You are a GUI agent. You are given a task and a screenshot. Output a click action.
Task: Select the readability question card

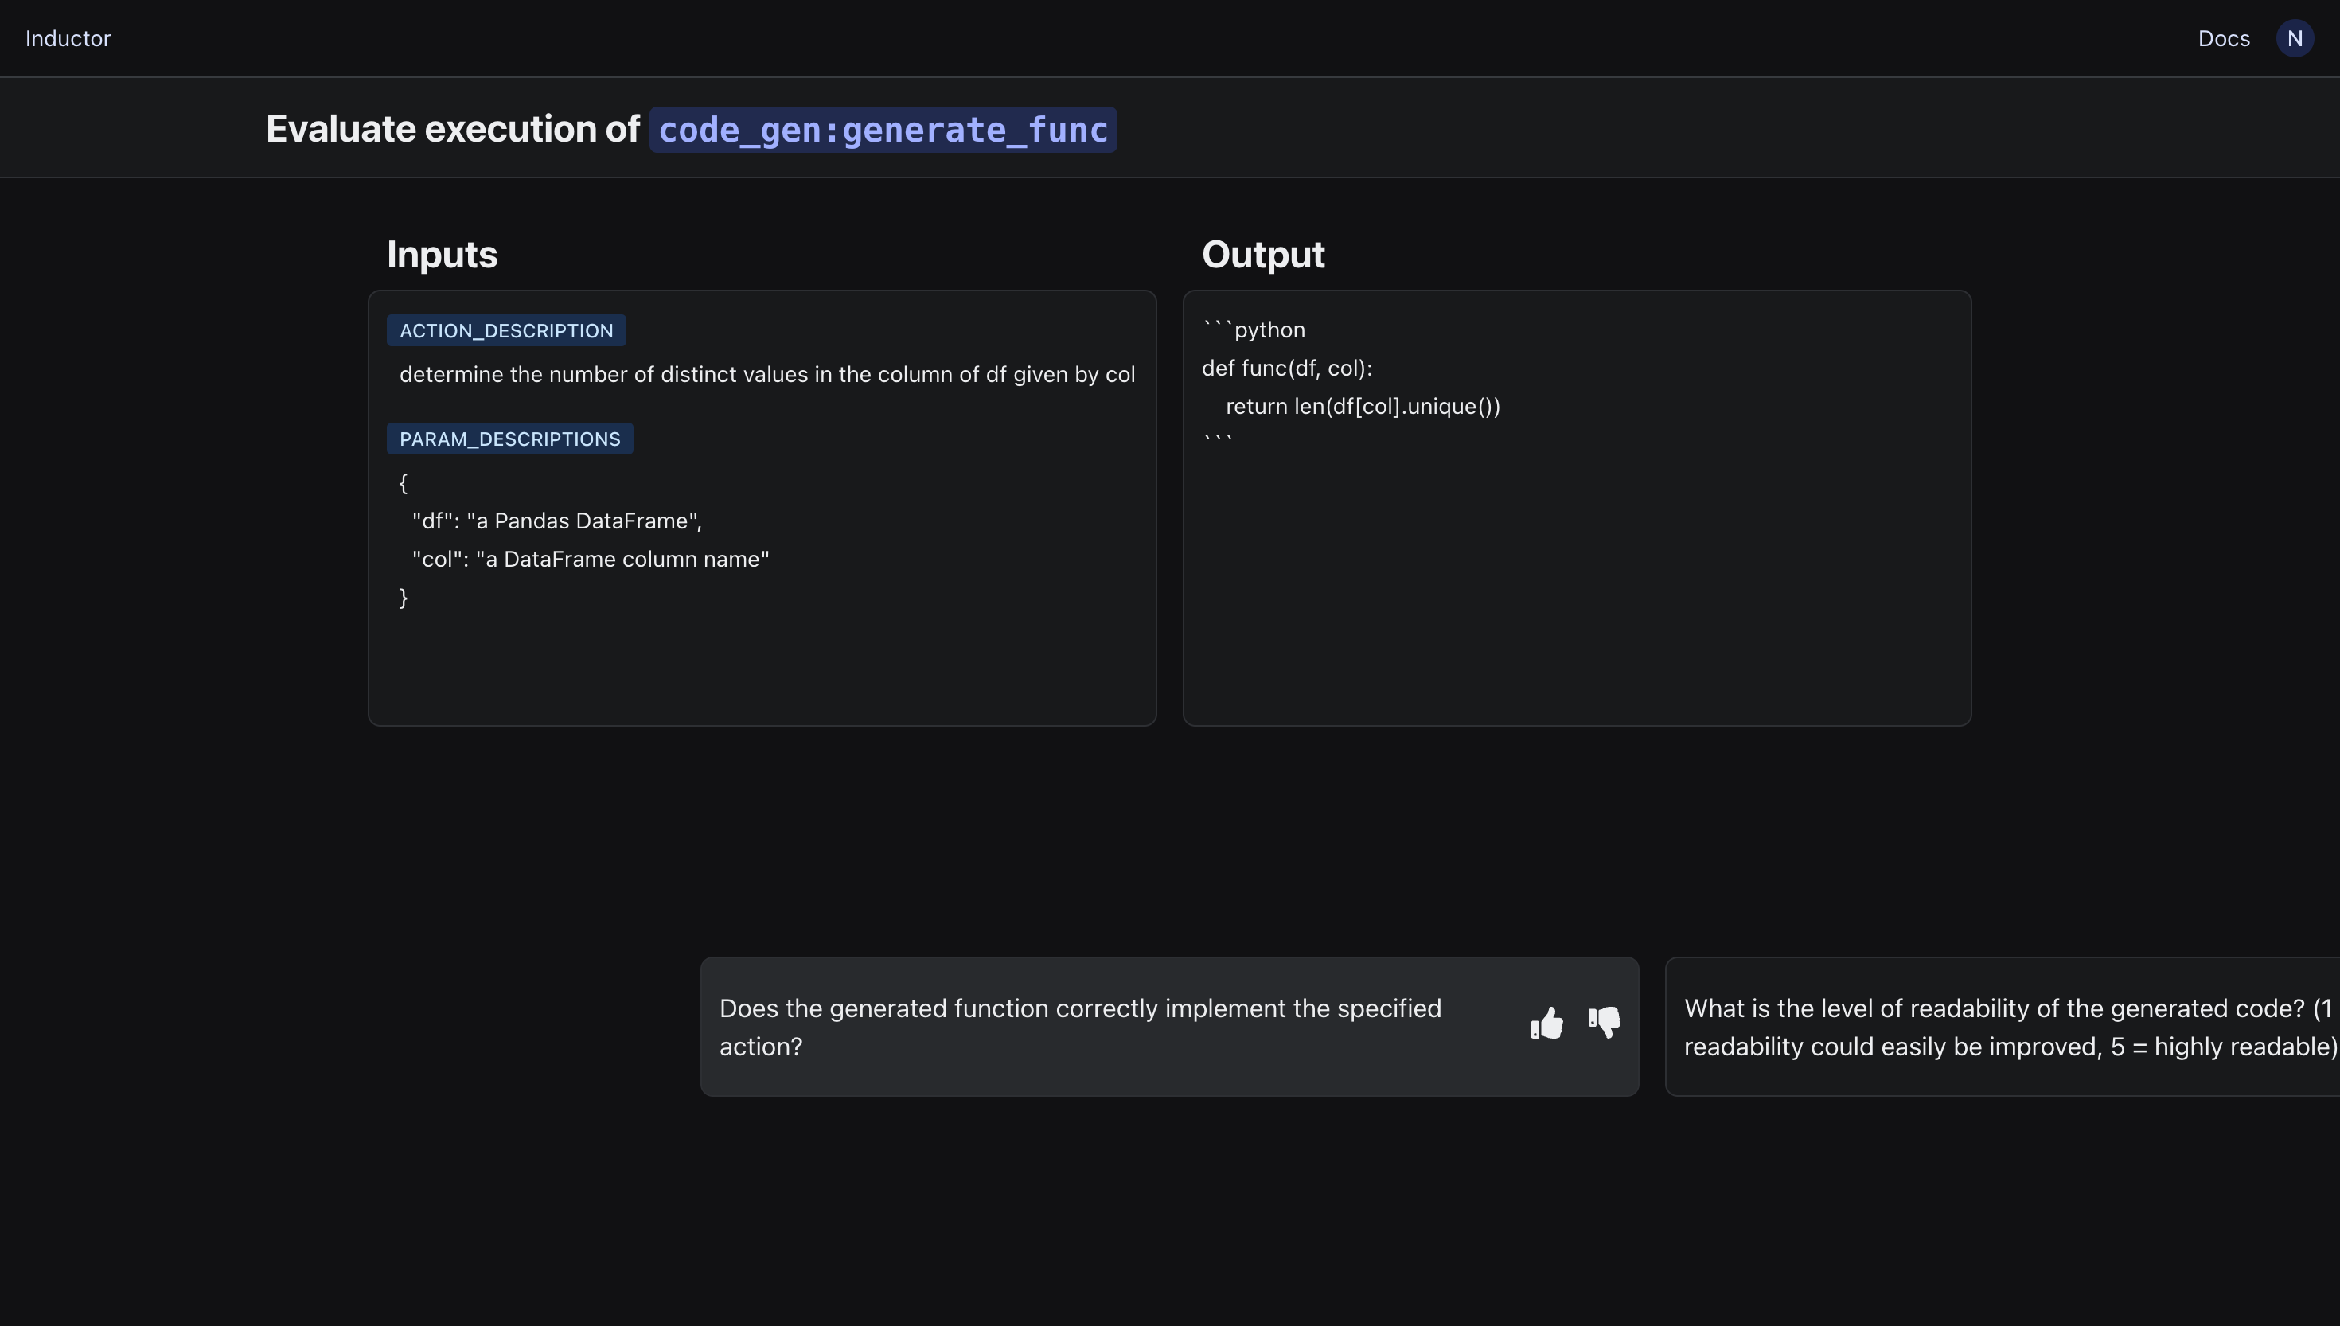click(2003, 1028)
